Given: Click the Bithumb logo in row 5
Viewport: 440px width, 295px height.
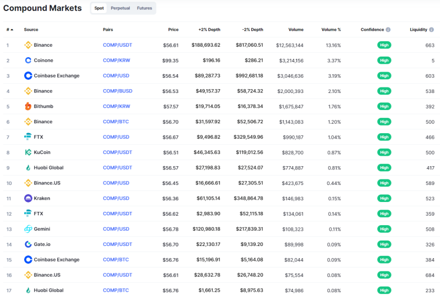Looking at the screenshot, I should pyautogui.click(x=28, y=106).
